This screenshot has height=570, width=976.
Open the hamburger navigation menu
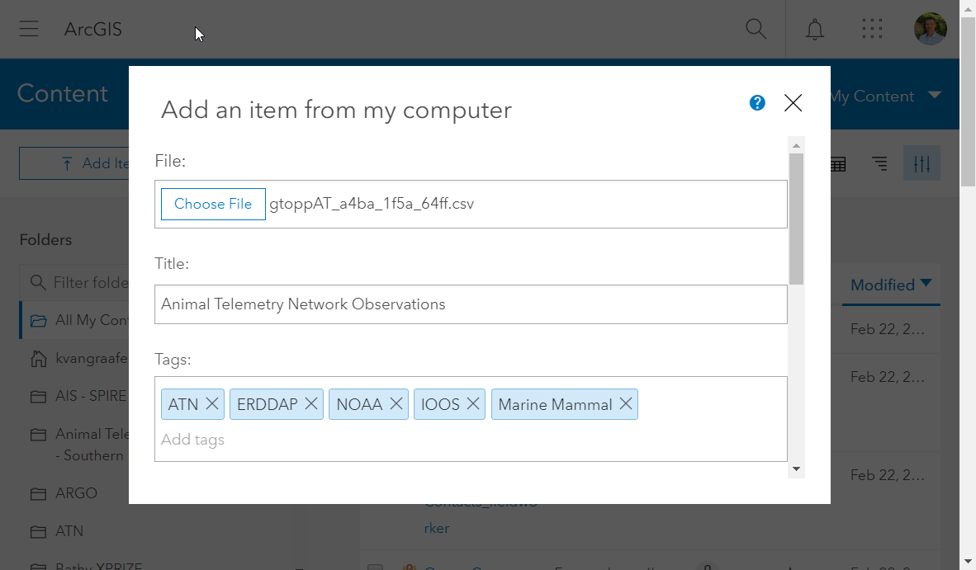[x=29, y=29]
